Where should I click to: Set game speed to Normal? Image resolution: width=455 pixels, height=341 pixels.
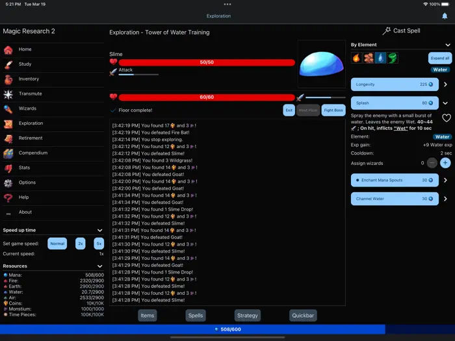[x=57, y=244]
